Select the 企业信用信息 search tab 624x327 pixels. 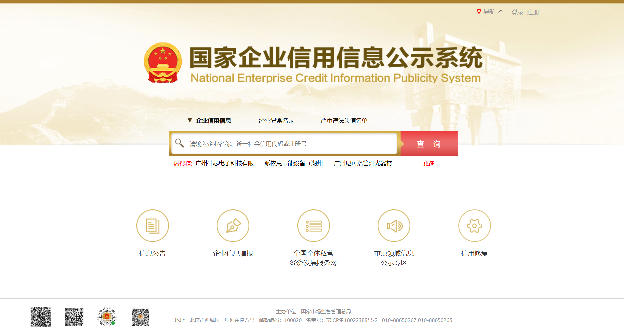click(x=213, y=121)
